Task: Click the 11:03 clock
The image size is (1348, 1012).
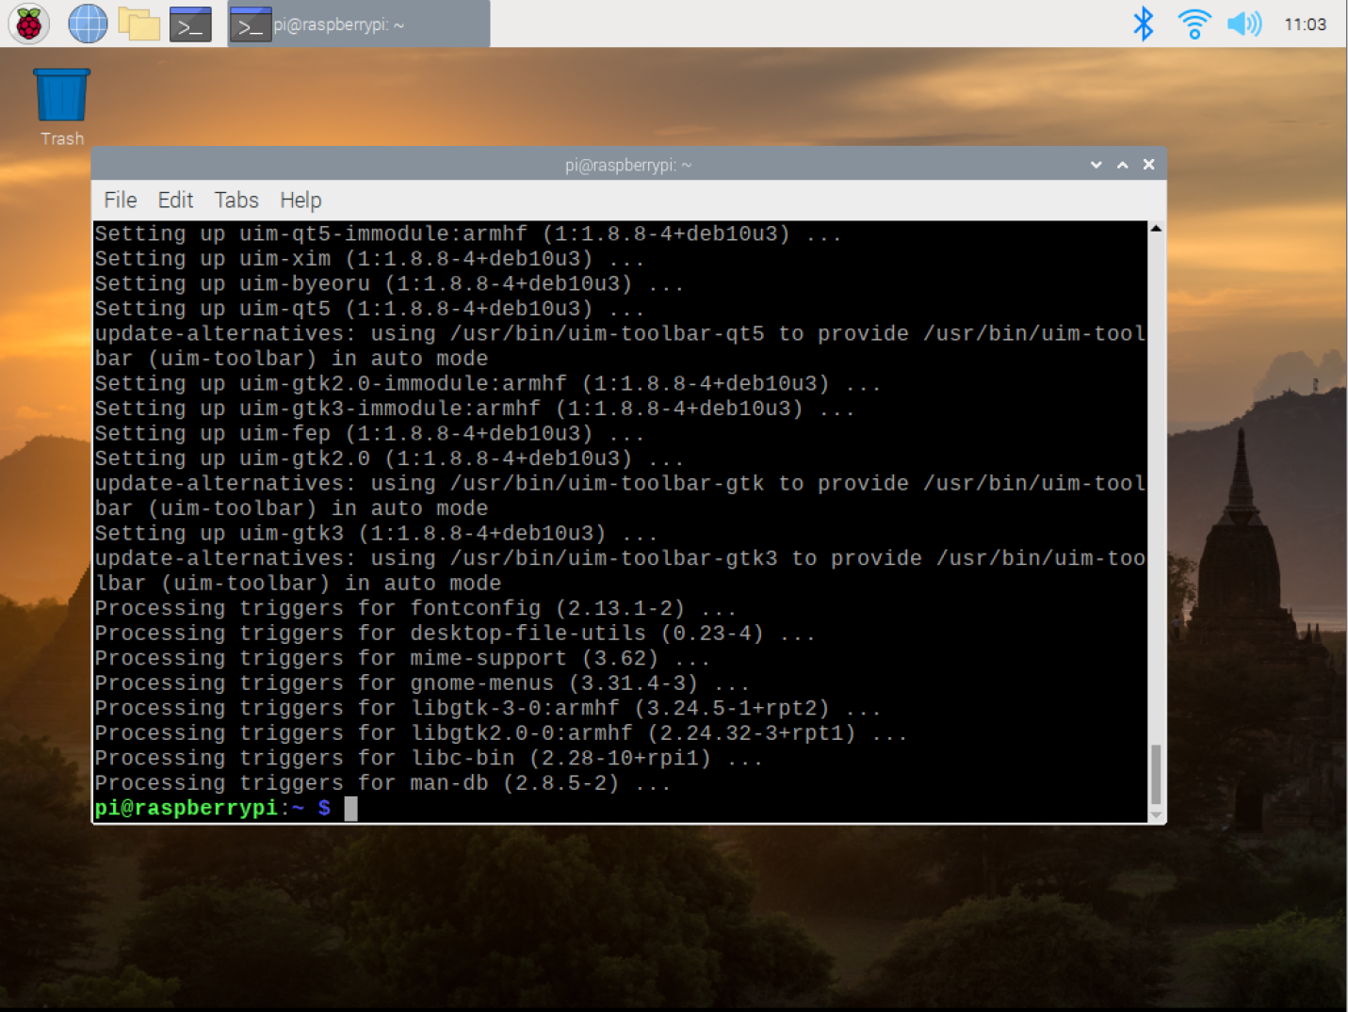Action: [x=1305, y=24]
